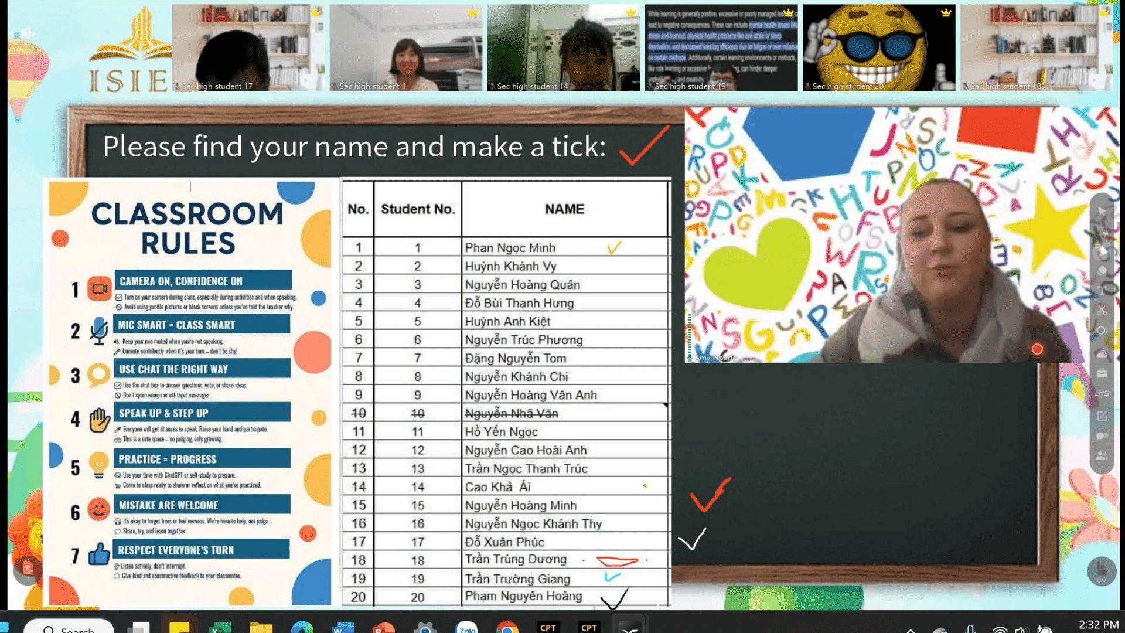Choose the text T tool
Screen dimensions: 1125x633
(x=1102, y=290)
